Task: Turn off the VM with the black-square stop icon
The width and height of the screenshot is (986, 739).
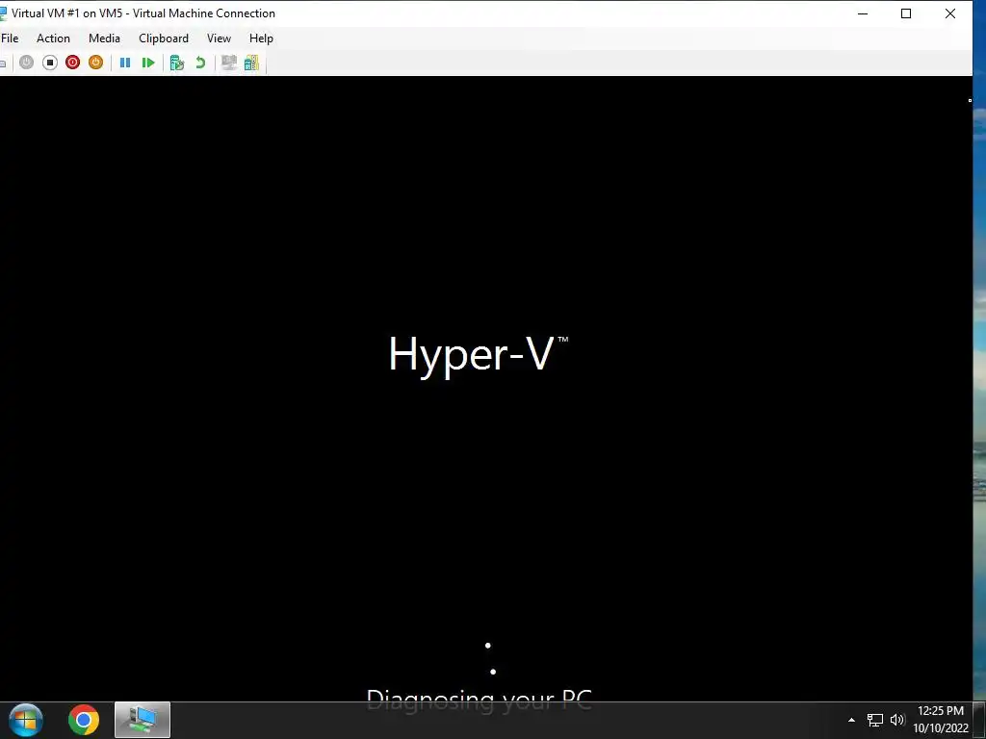Action: pyautogui.click(x=50, y=63)
